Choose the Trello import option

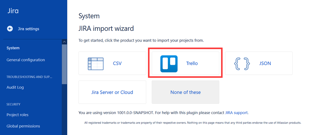[185, 63]
